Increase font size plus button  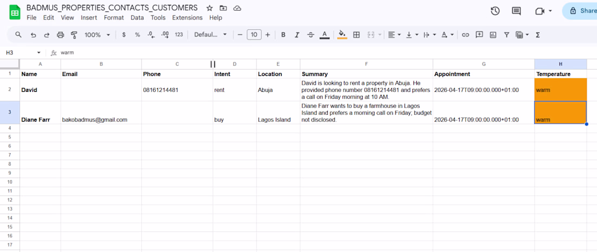tap(268, 35)
